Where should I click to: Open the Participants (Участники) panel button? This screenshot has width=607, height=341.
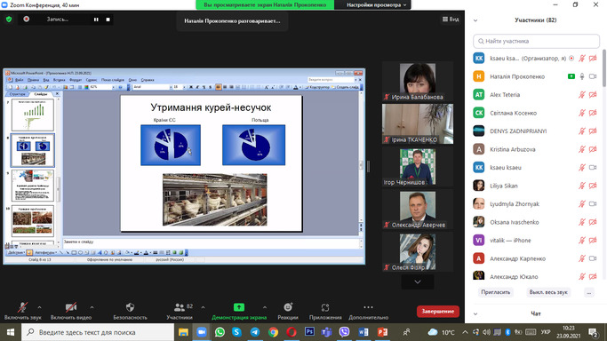pyautogui.click(x=180, y=311)
